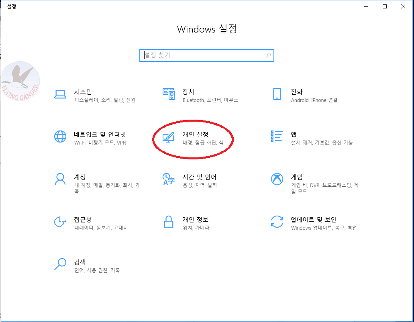Viewport: 414px width, 322px height.
Task: Minimize the 설정 window
Action: click(366, 6)
